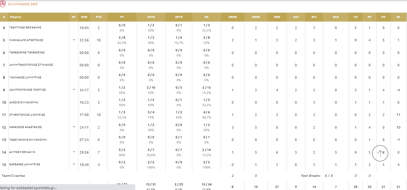Sort by the PTS column header
The image size is (407, 190).
click(x=99, y=17)
